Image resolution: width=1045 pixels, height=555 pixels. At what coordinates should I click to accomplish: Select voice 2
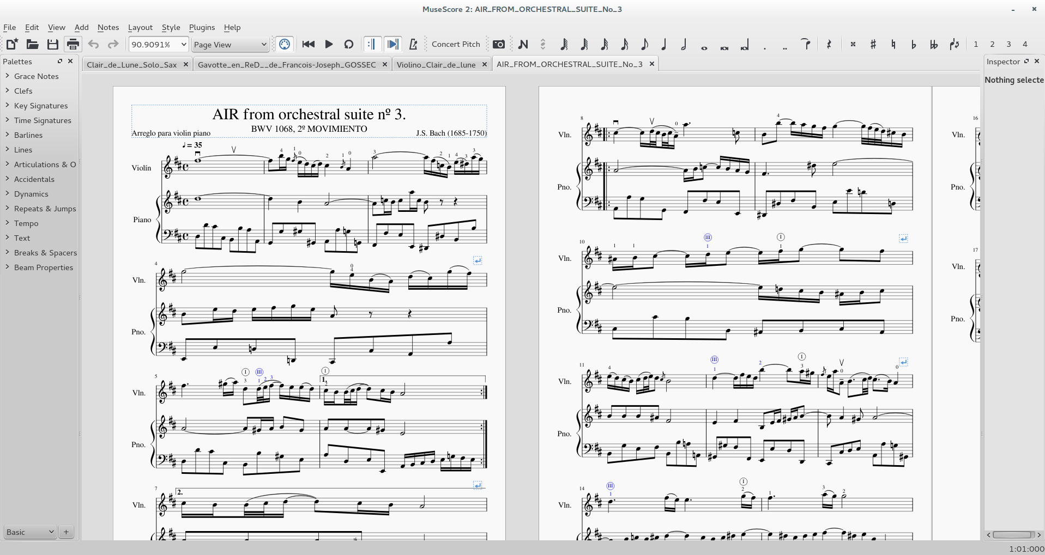point(992,44)
